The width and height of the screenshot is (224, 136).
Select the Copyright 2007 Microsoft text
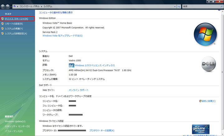click(73, 28)
